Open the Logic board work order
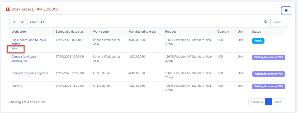Viewport: 298px width, 113px height. pos(29,40)
